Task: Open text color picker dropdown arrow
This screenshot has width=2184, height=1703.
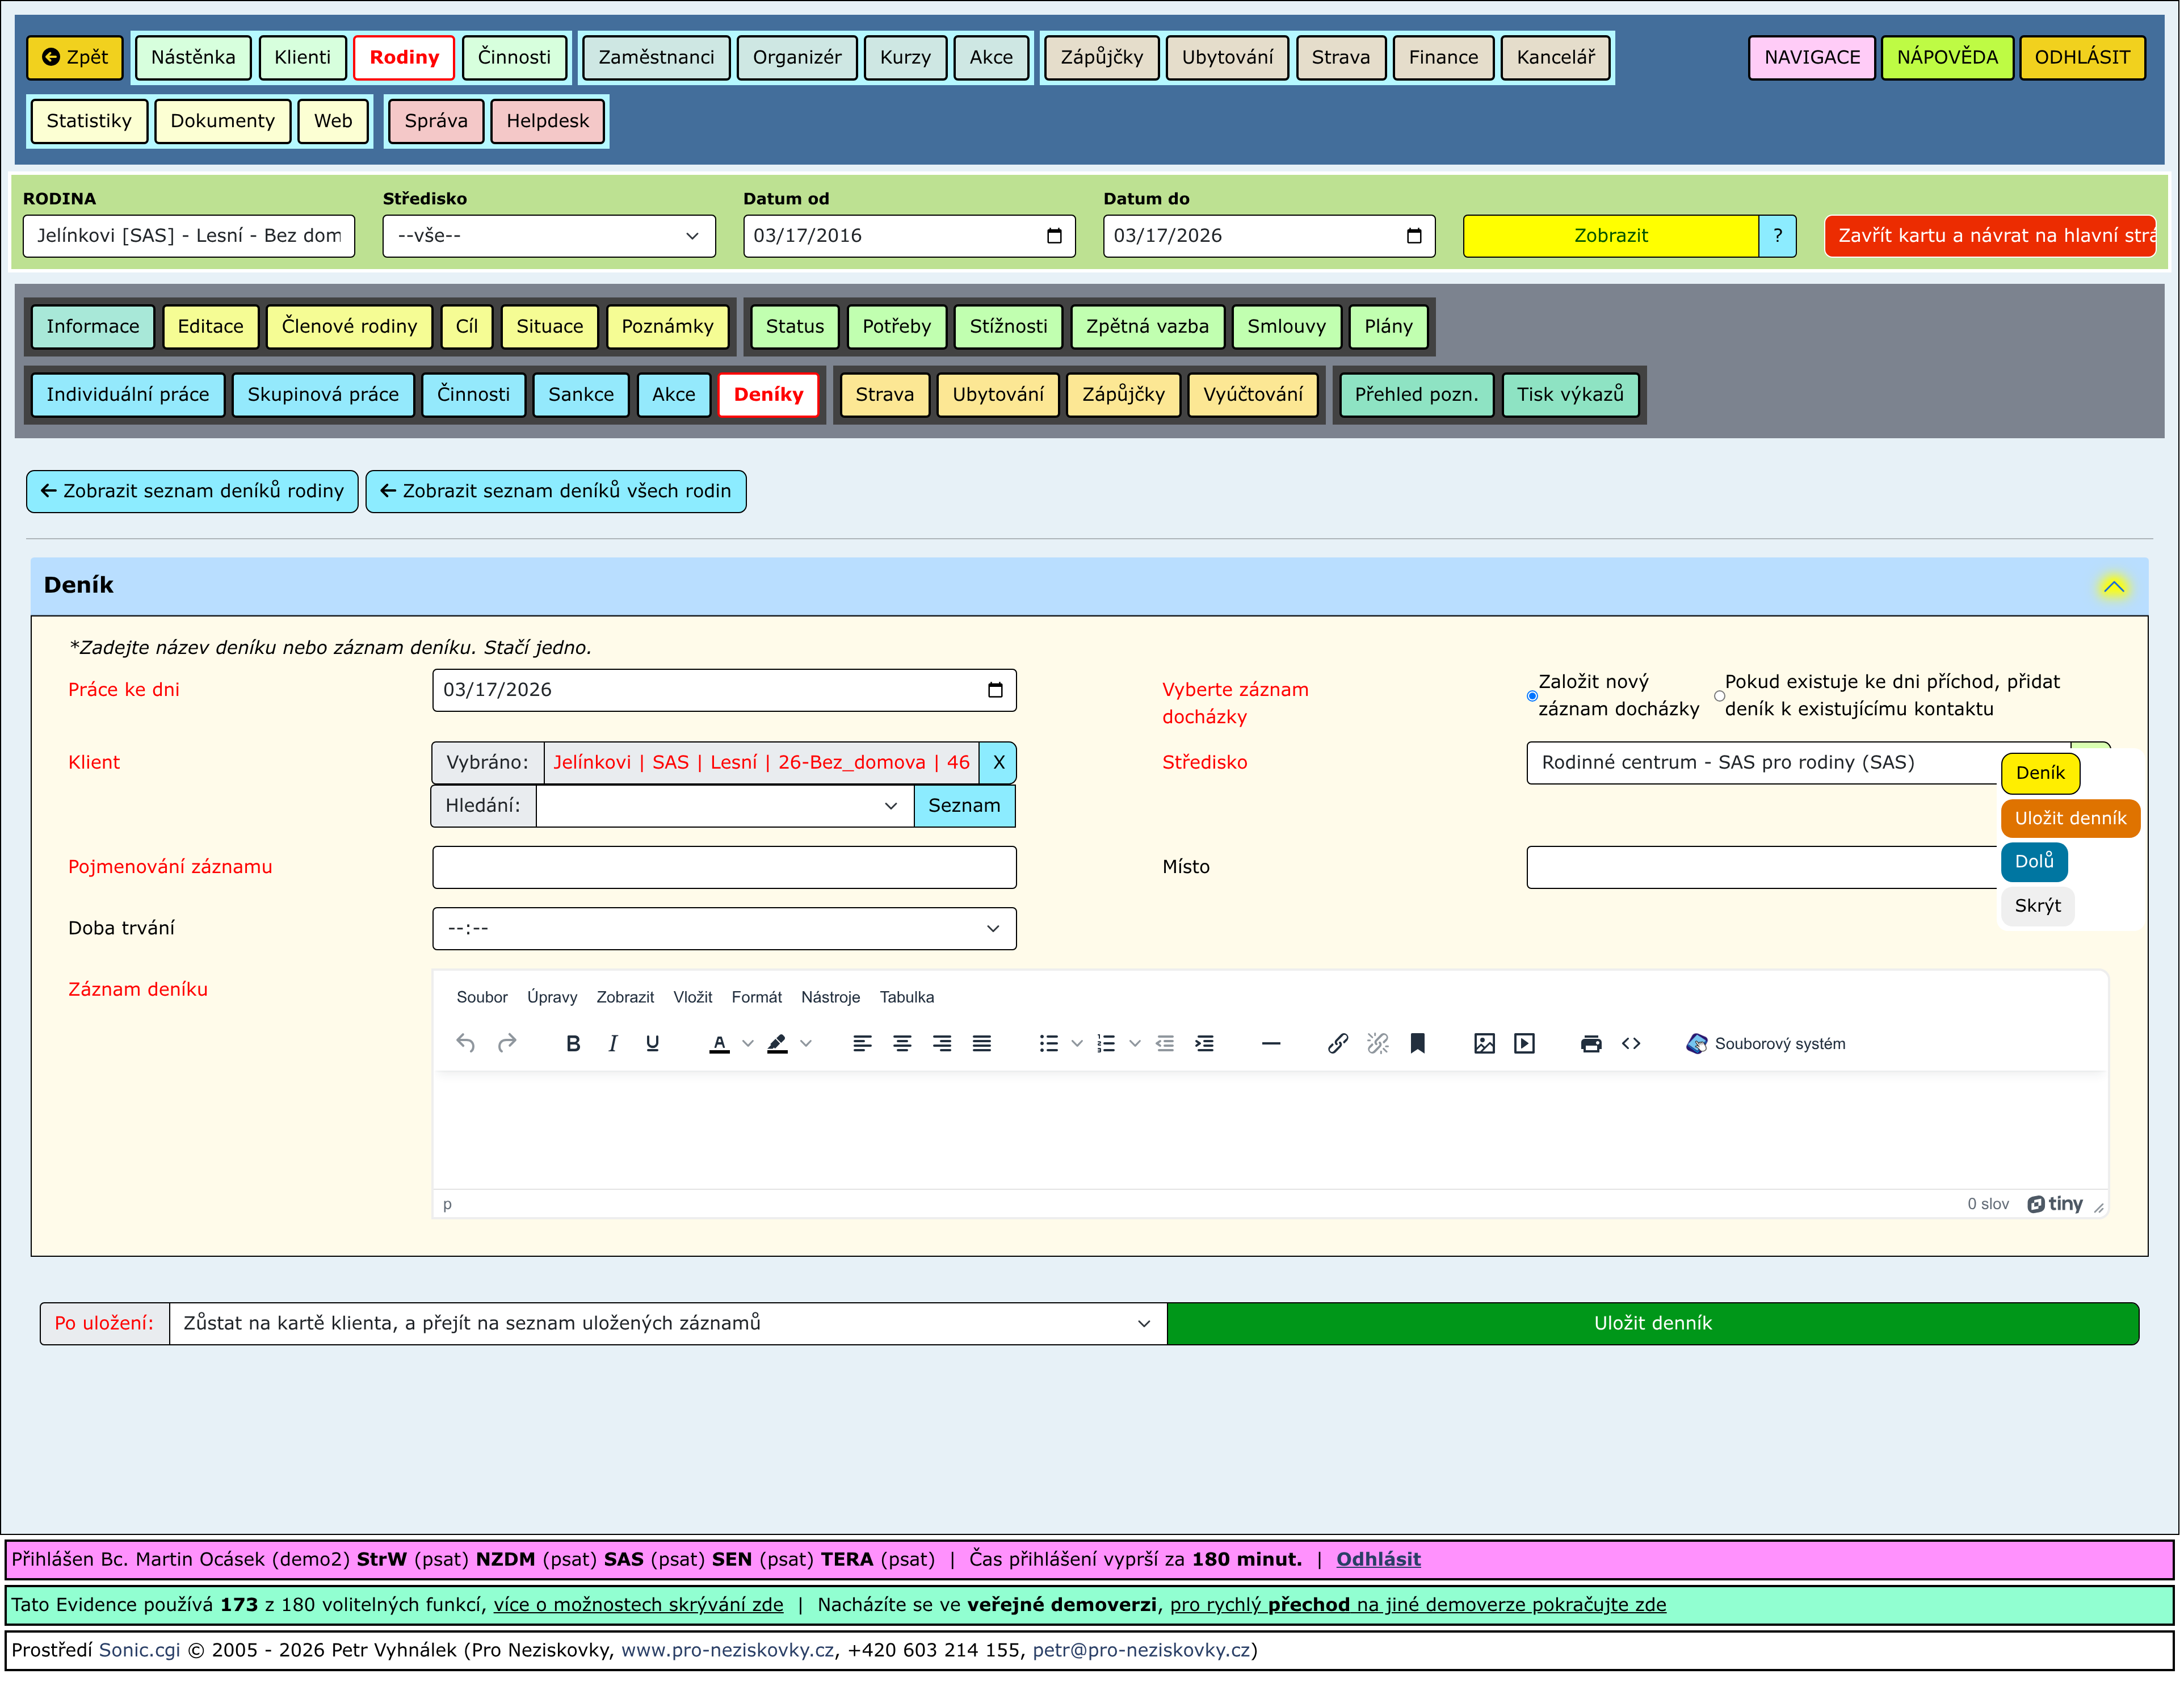Action: pyautogui.click(x=748, y=1044)
